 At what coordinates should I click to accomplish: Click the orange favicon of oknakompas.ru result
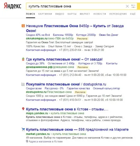[23, 26]
